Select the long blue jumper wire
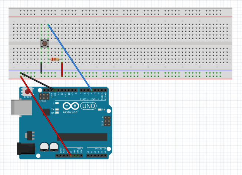Image resolution: width=242 pixels, height=175 pixels. 70,57
